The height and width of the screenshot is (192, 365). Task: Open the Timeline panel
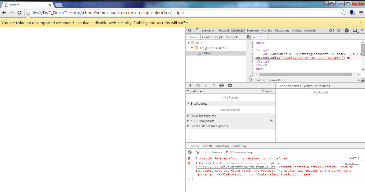click(253, 30)
